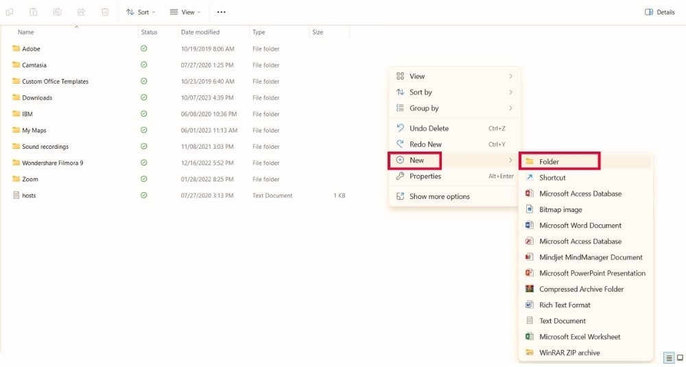
Task: Click Show more options
Action: (455, 196)
